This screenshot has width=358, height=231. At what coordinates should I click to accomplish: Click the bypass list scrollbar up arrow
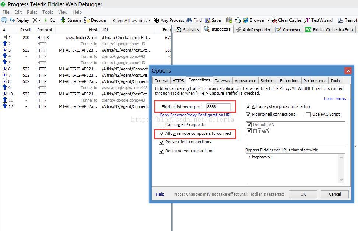click(341, 157)
